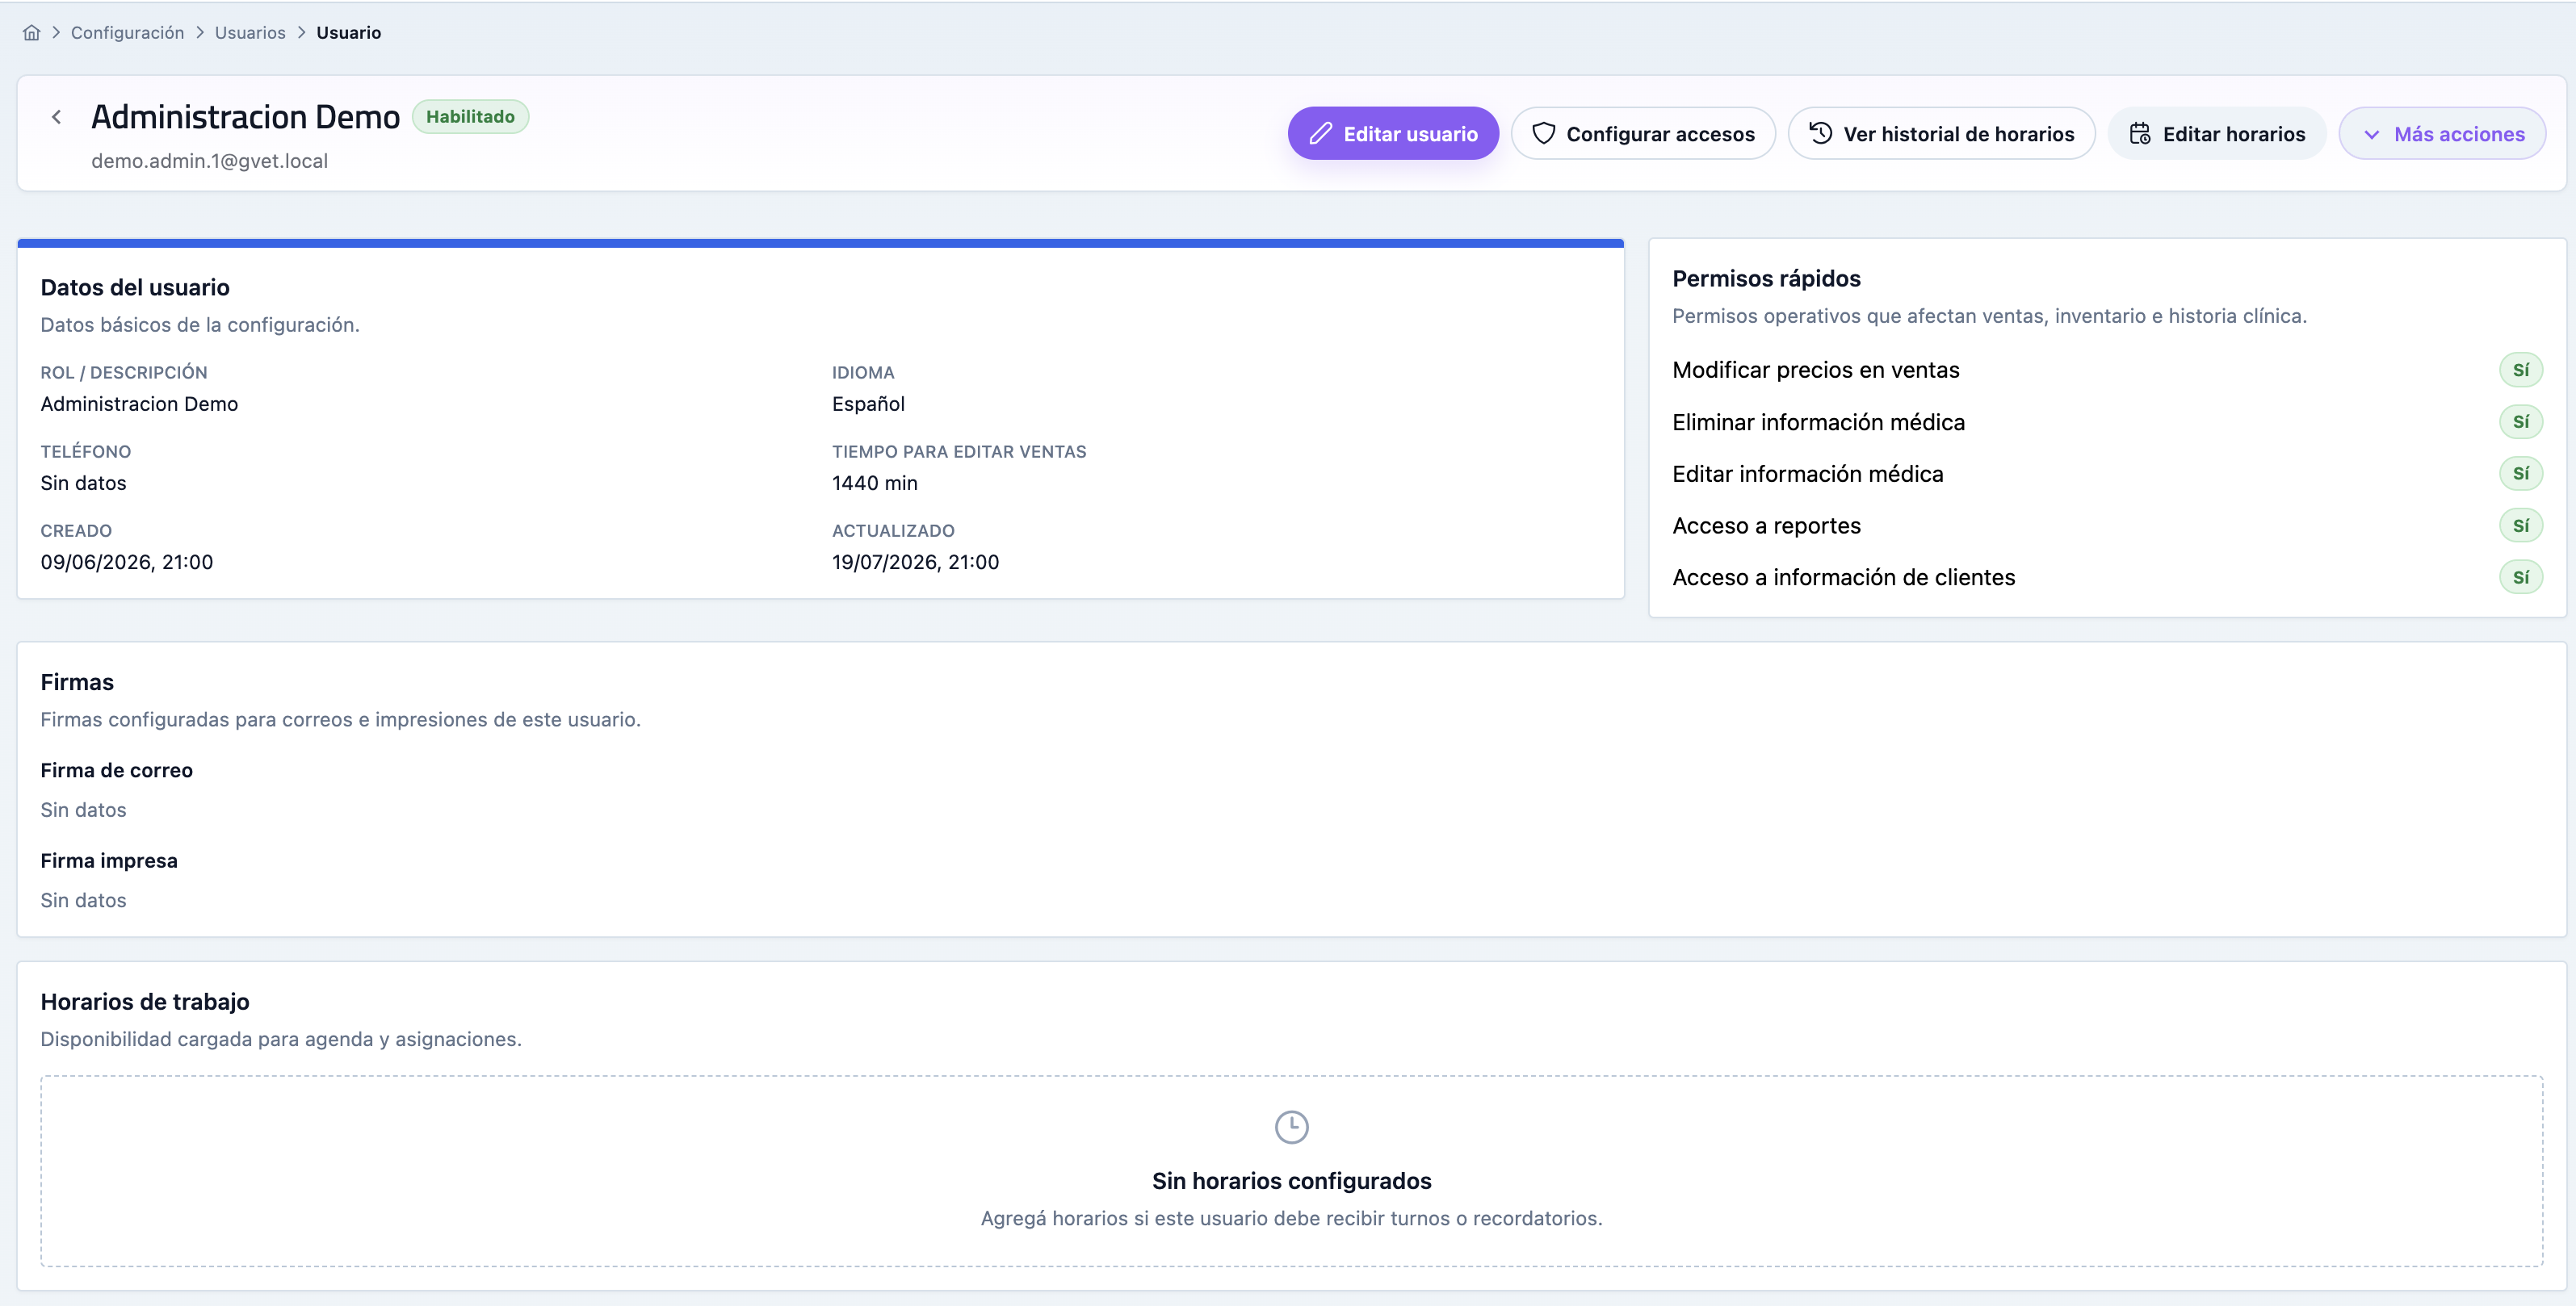Click the created date 09/06/2026, 21:00
Viewport: 2576px width, 1306px height.
(127, 562)
